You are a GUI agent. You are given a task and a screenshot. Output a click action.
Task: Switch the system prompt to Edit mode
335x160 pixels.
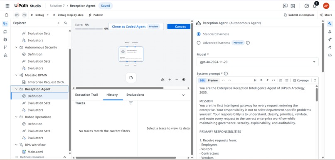coord(202,80)
